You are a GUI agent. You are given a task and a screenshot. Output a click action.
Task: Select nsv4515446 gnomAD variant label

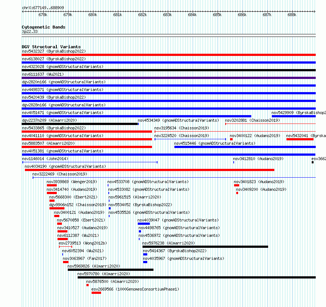[x=215, y=143]
